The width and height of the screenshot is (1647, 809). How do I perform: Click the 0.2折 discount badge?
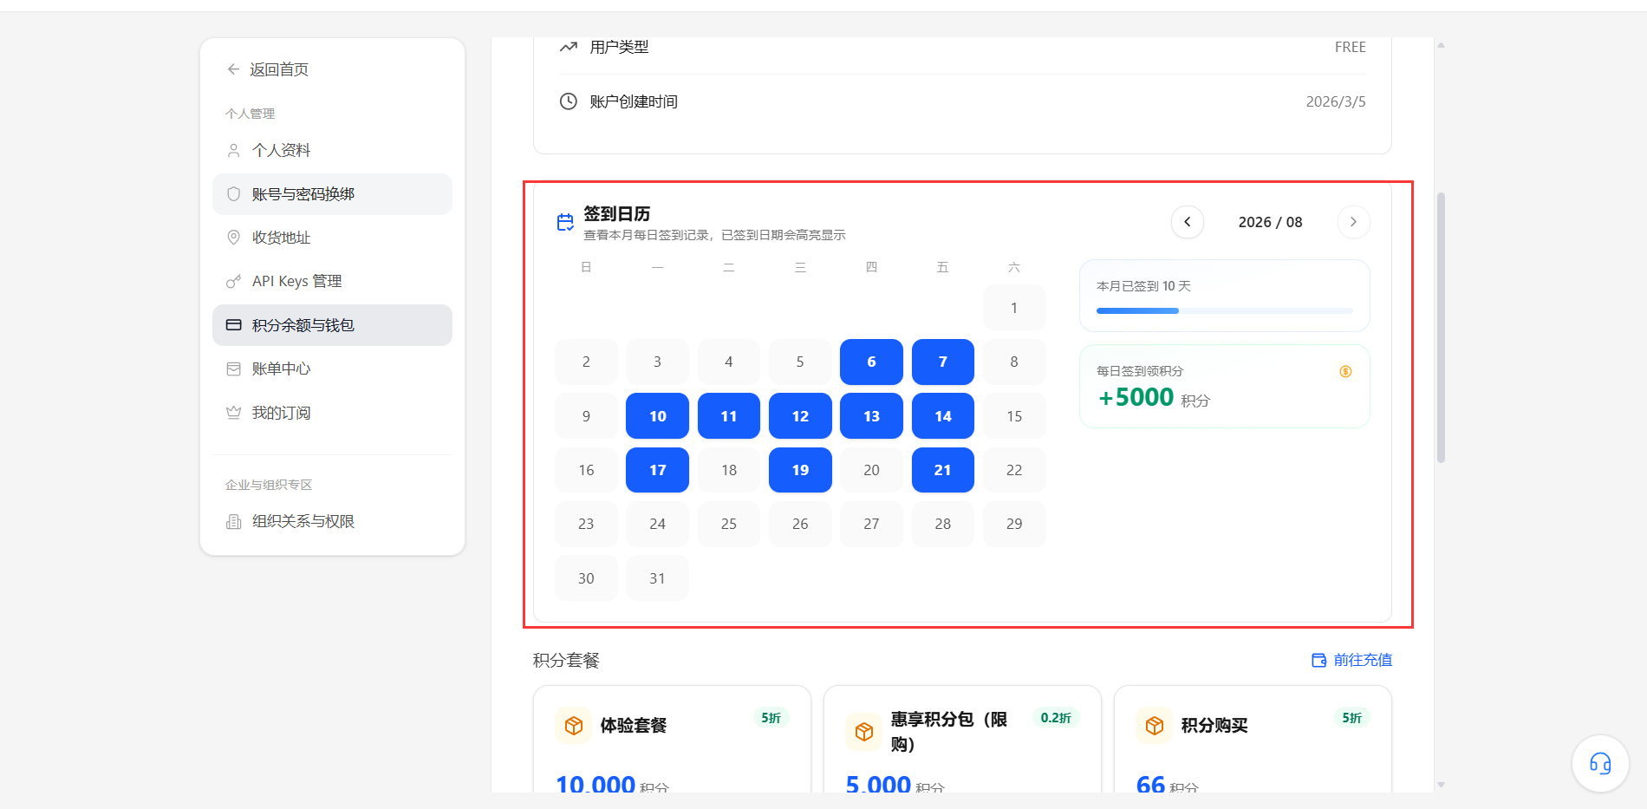pyautogui.click(x=1056, y=718)
